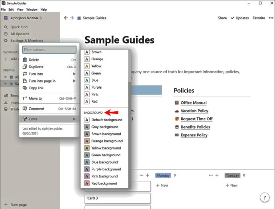Click the Settings & Members gear icon
The height and width of the screenshot is (209, 275).
[x=6, y=41]
